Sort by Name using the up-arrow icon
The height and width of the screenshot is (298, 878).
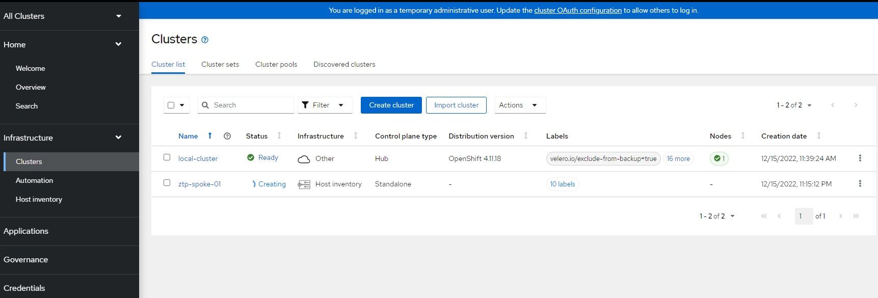pos(209,136)
